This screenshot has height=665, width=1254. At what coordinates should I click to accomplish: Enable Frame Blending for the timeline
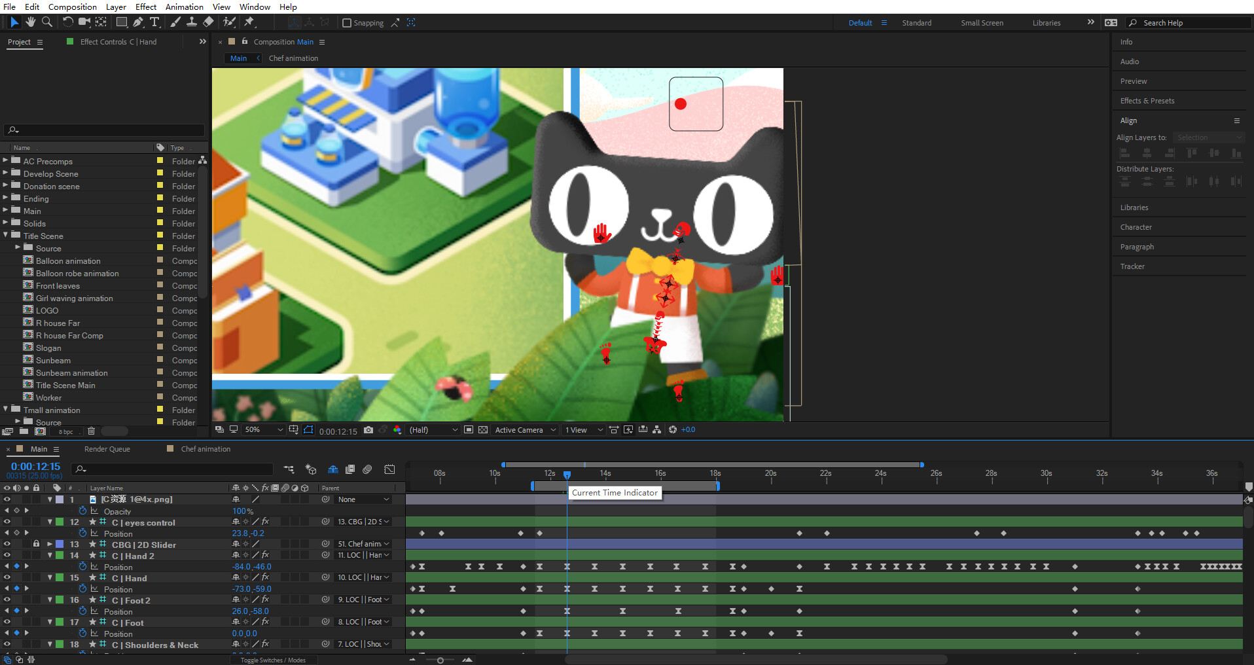pos(350,469)
